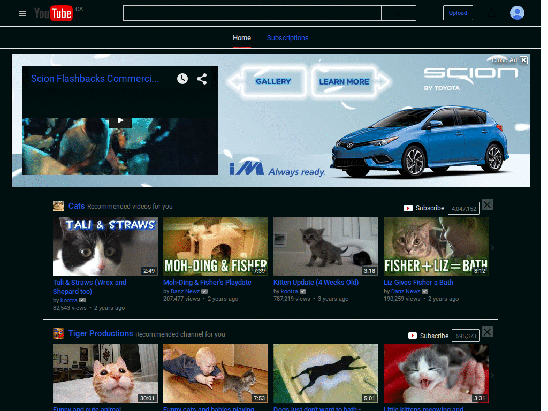Open Tali & Straws (Wrex and Shepard too) title
The image size is (548, 411).
[89, 287]
